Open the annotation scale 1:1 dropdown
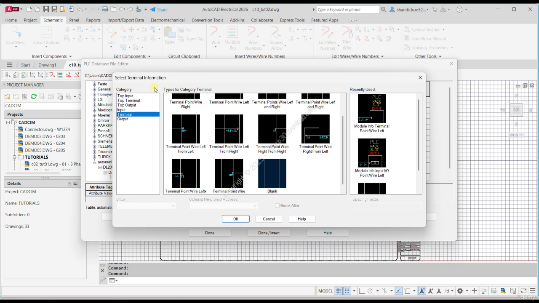This screenshot has width=539, height=303. click(x=449, y=291)
